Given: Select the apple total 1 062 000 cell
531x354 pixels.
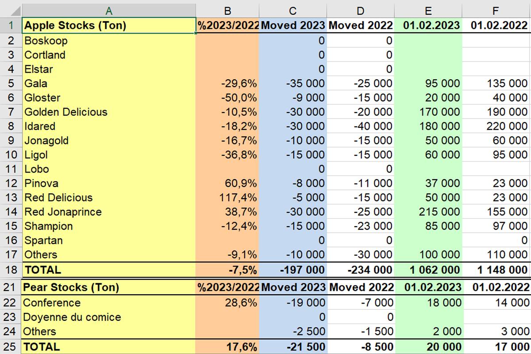Looking at the screenshot, I should (x=428, y=269).
